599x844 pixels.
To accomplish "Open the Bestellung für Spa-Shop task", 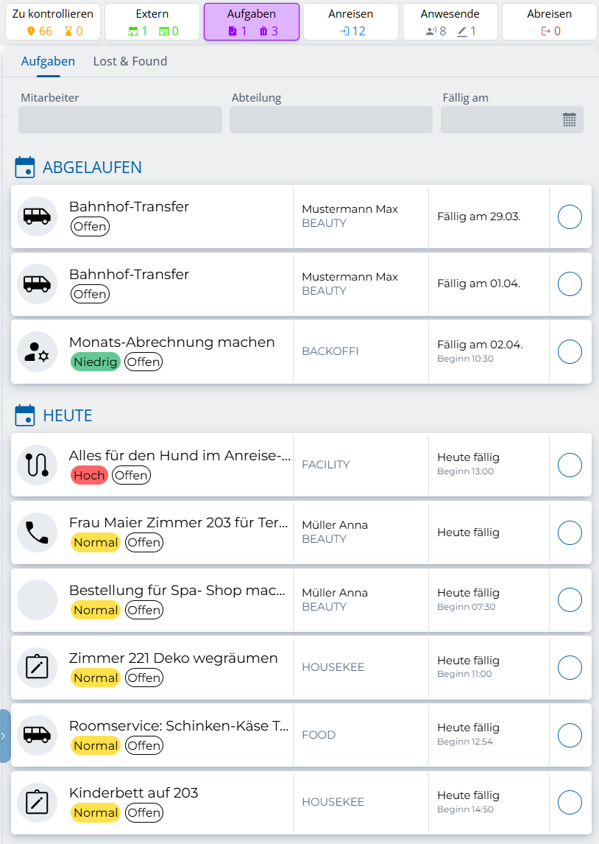I will pyautogui.click(x=177, y=591).
